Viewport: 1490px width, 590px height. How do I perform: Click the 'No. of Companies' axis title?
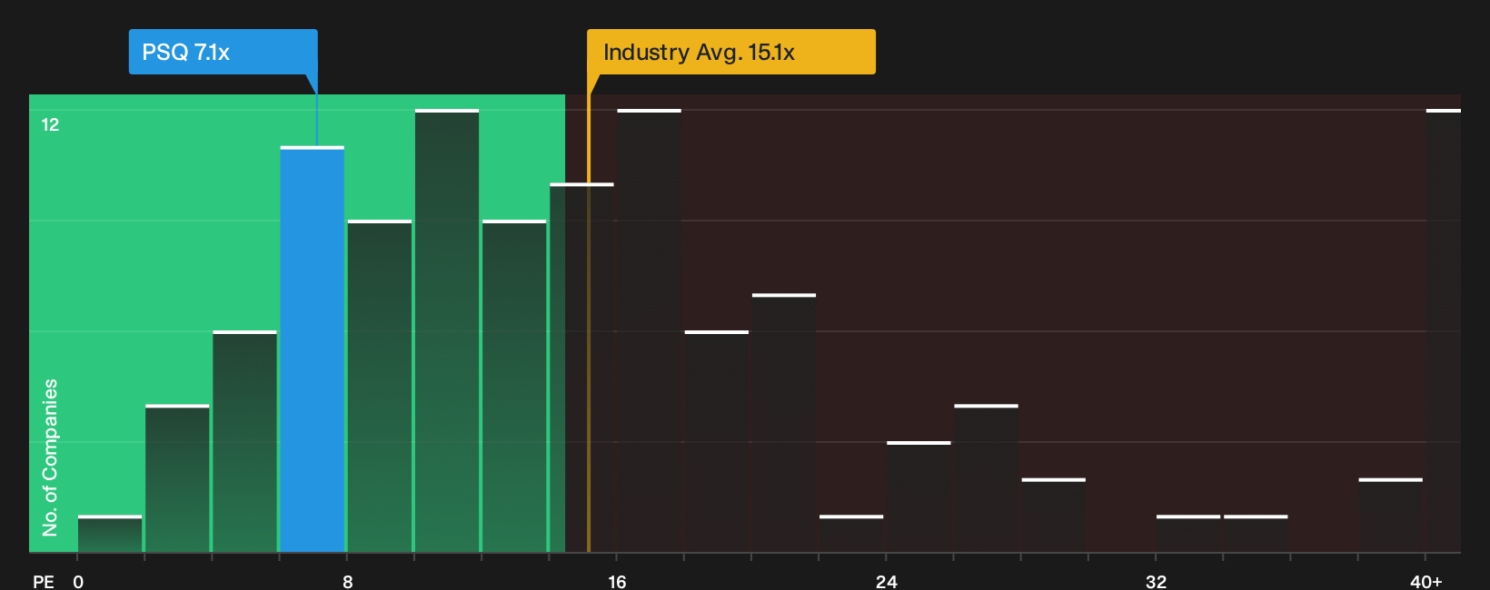click(x=50, y=457)
